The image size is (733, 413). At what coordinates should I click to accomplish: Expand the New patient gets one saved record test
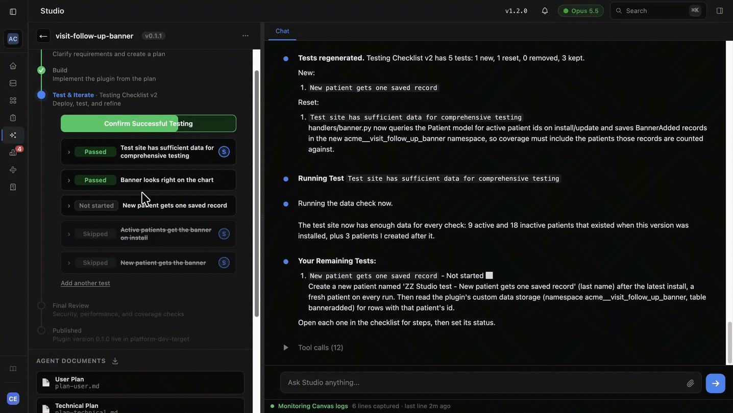(69, 205)
